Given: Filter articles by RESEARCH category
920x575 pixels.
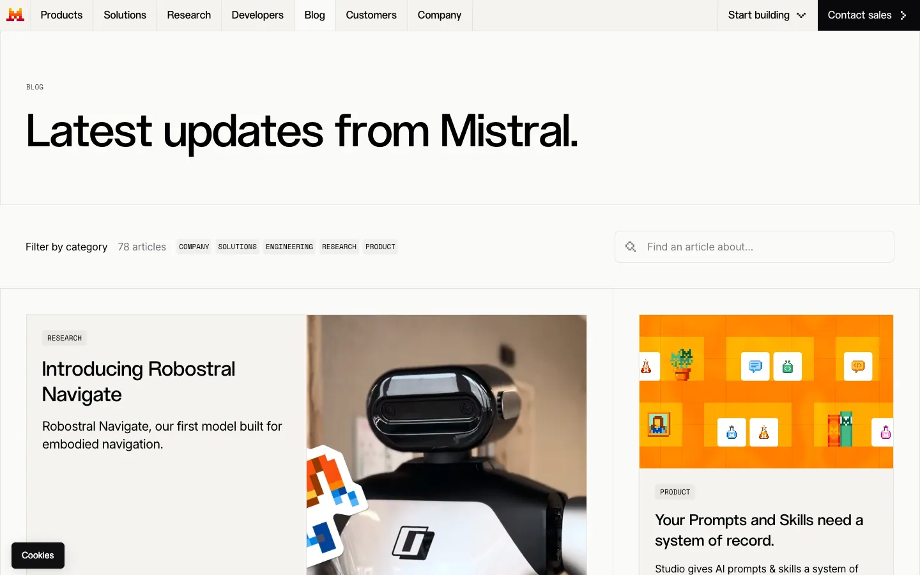Looking at the screenshot, I should coord(339,247).
